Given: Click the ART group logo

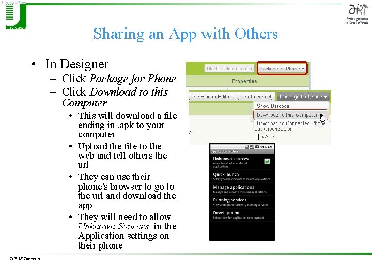Looking at the screenshot, I should click(358, 14).
